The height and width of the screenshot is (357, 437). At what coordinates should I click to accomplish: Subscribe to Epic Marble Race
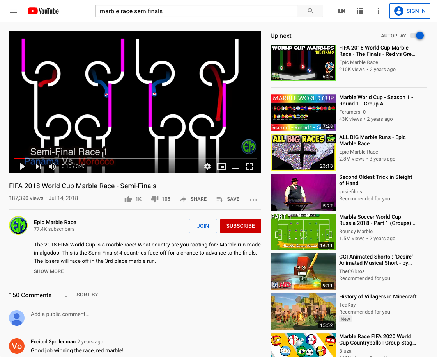point(241,226)
